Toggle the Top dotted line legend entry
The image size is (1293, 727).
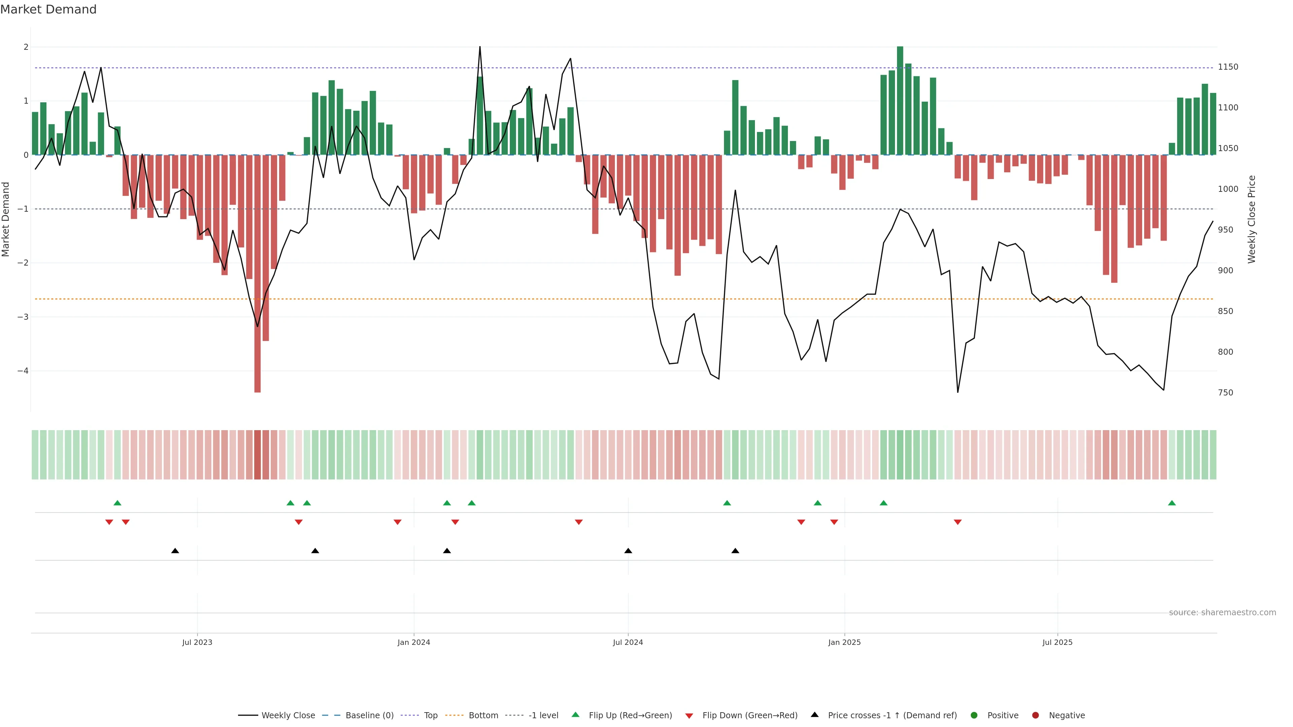[430, 716]
